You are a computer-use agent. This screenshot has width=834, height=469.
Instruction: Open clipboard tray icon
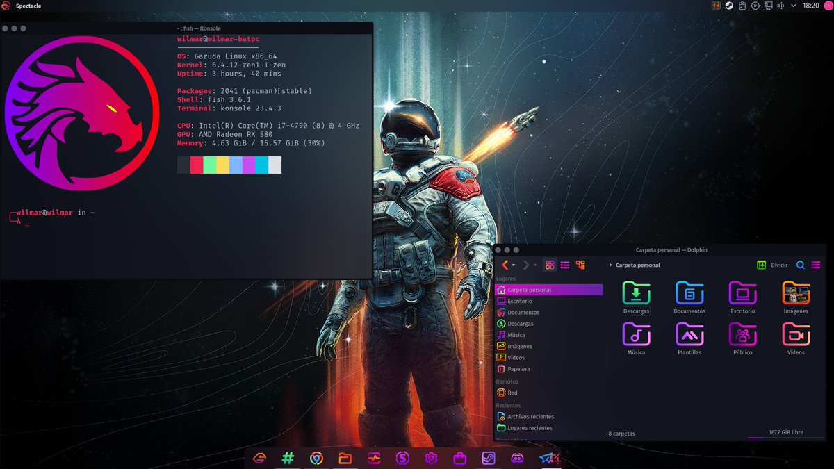click(742, 6)
